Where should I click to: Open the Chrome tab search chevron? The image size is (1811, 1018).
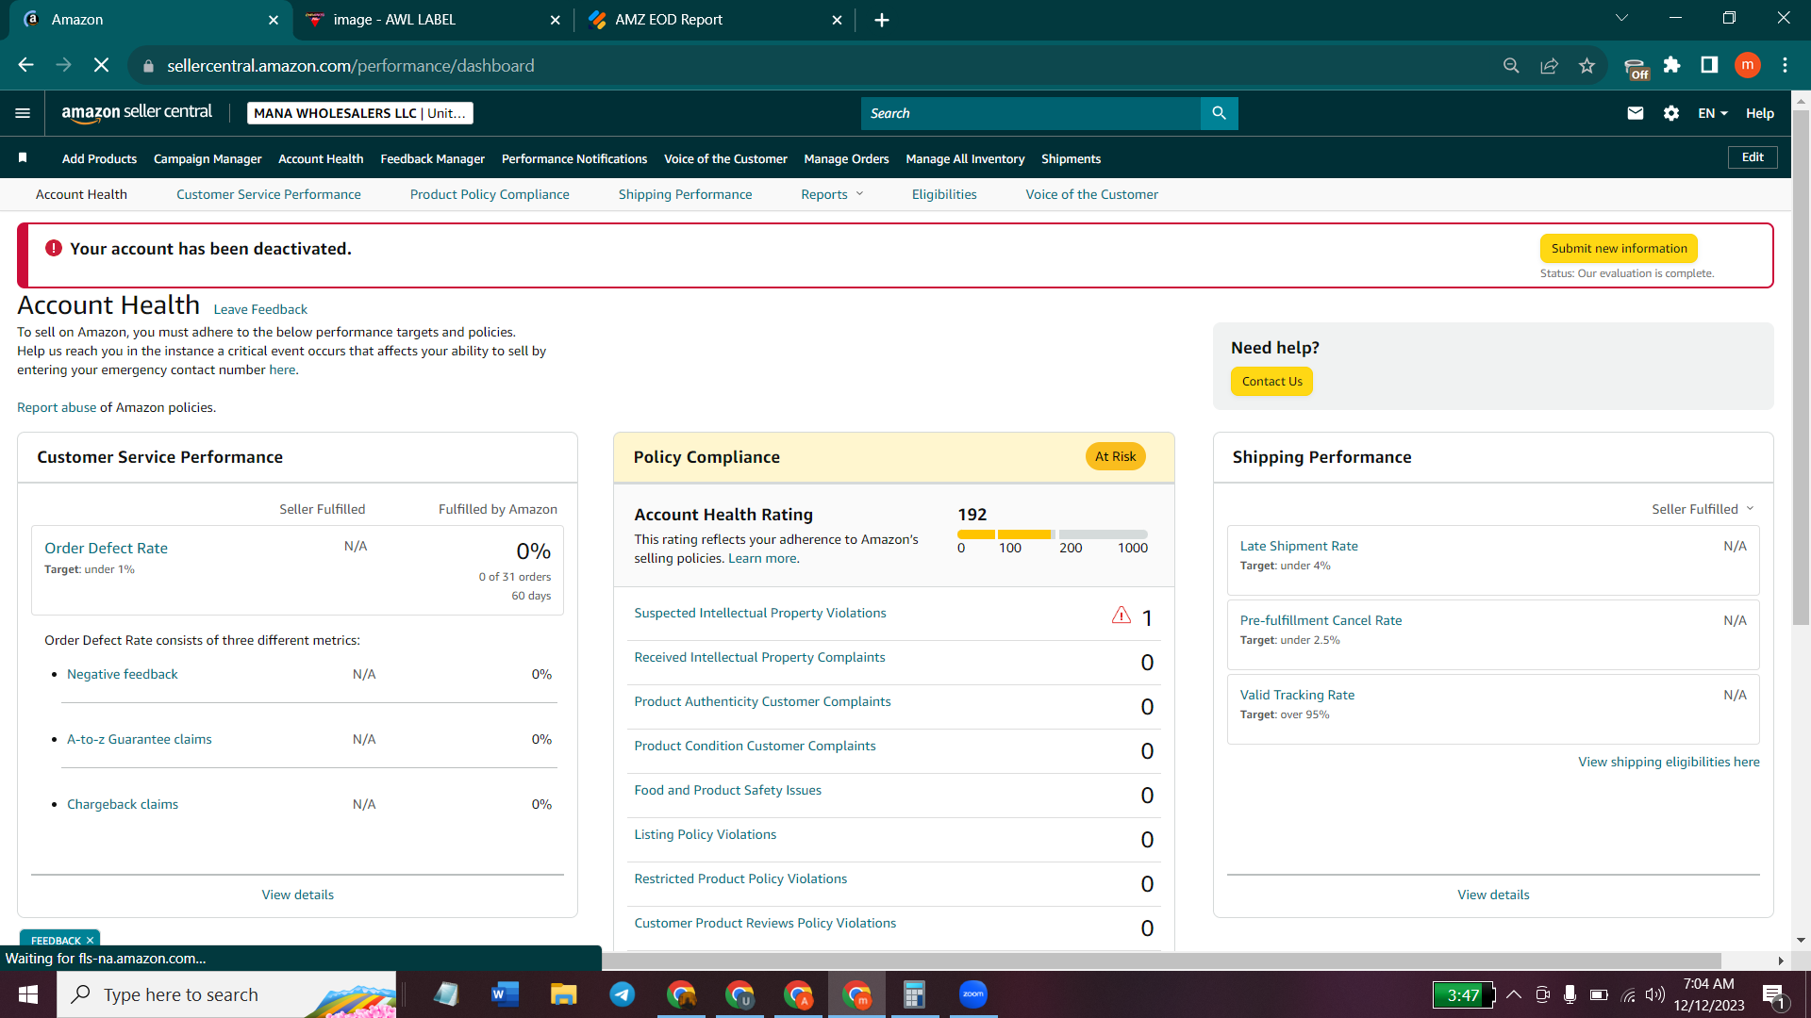[1621, 18]
